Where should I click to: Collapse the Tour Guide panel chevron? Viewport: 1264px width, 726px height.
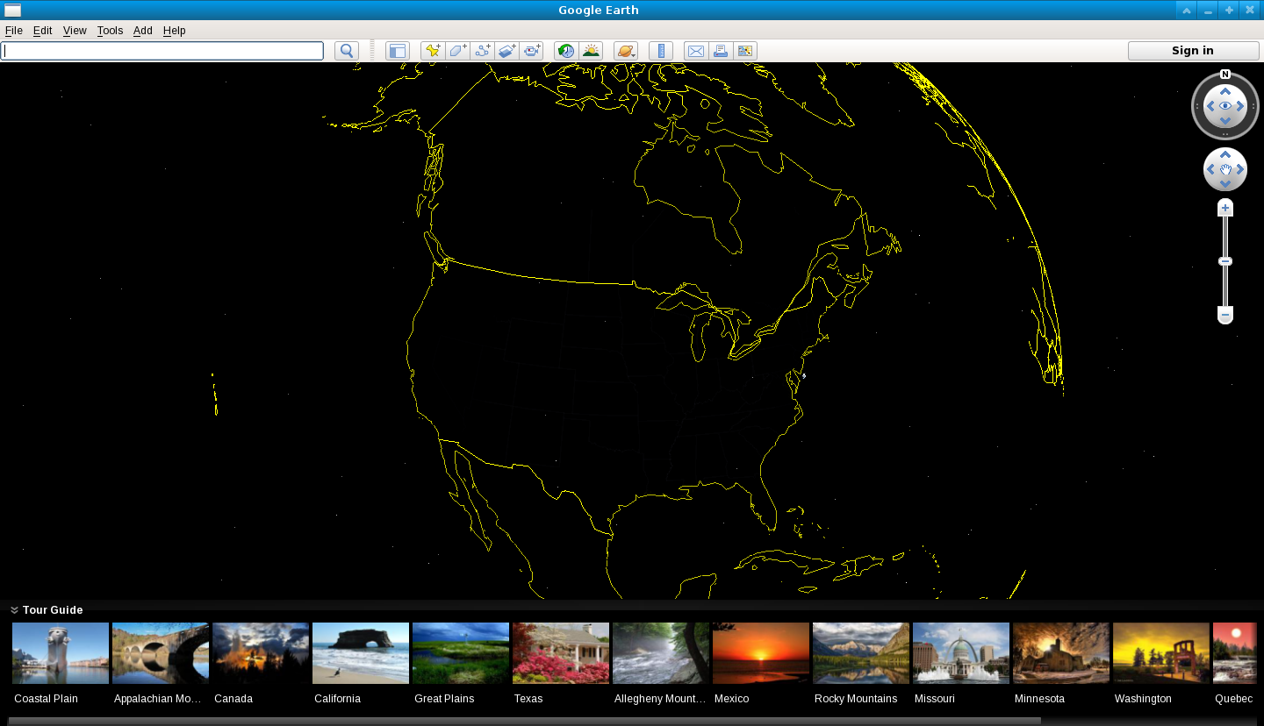pyautogui.click(x=14, y=610)
